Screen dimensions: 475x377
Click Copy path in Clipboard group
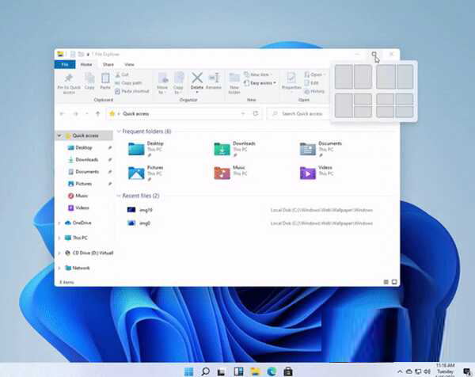(x=131, y=82)
